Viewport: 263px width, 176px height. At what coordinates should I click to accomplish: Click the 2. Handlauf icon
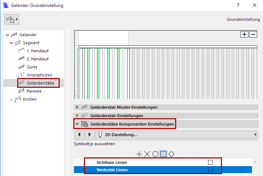point(22,59)
